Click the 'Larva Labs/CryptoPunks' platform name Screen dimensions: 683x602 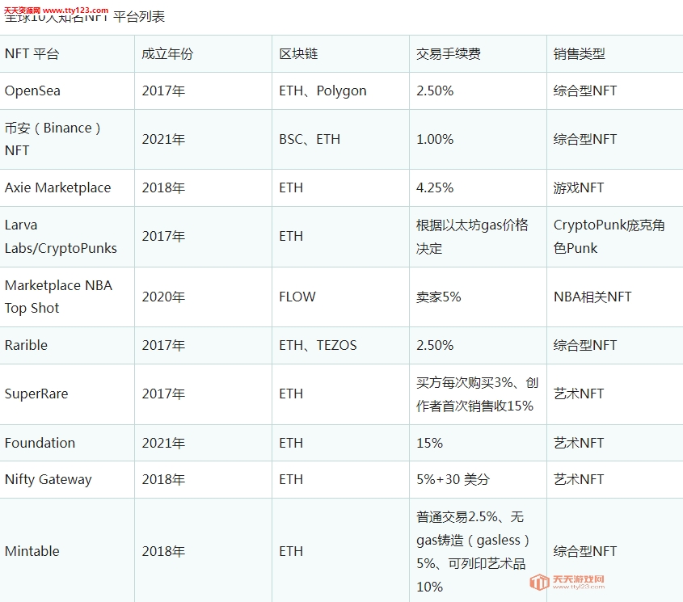tap(61, 237)
